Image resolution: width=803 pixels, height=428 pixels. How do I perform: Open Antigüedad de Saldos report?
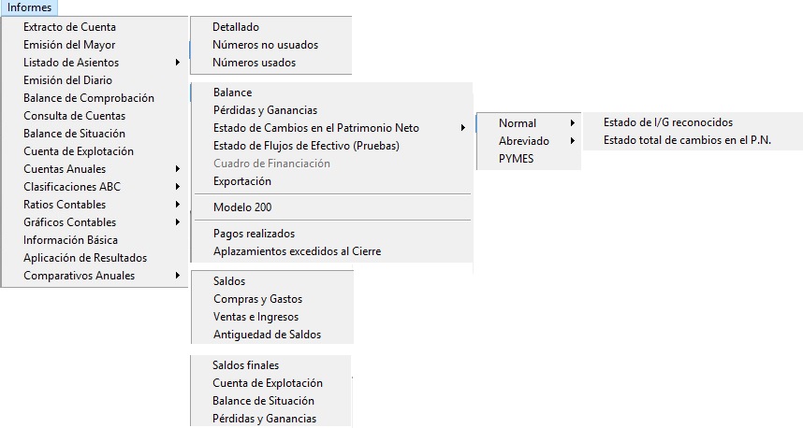267,335
